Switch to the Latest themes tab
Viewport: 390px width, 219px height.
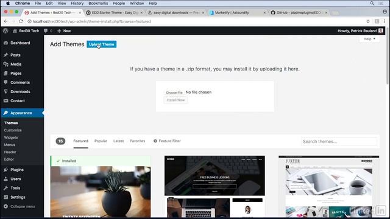click(118, 141)
